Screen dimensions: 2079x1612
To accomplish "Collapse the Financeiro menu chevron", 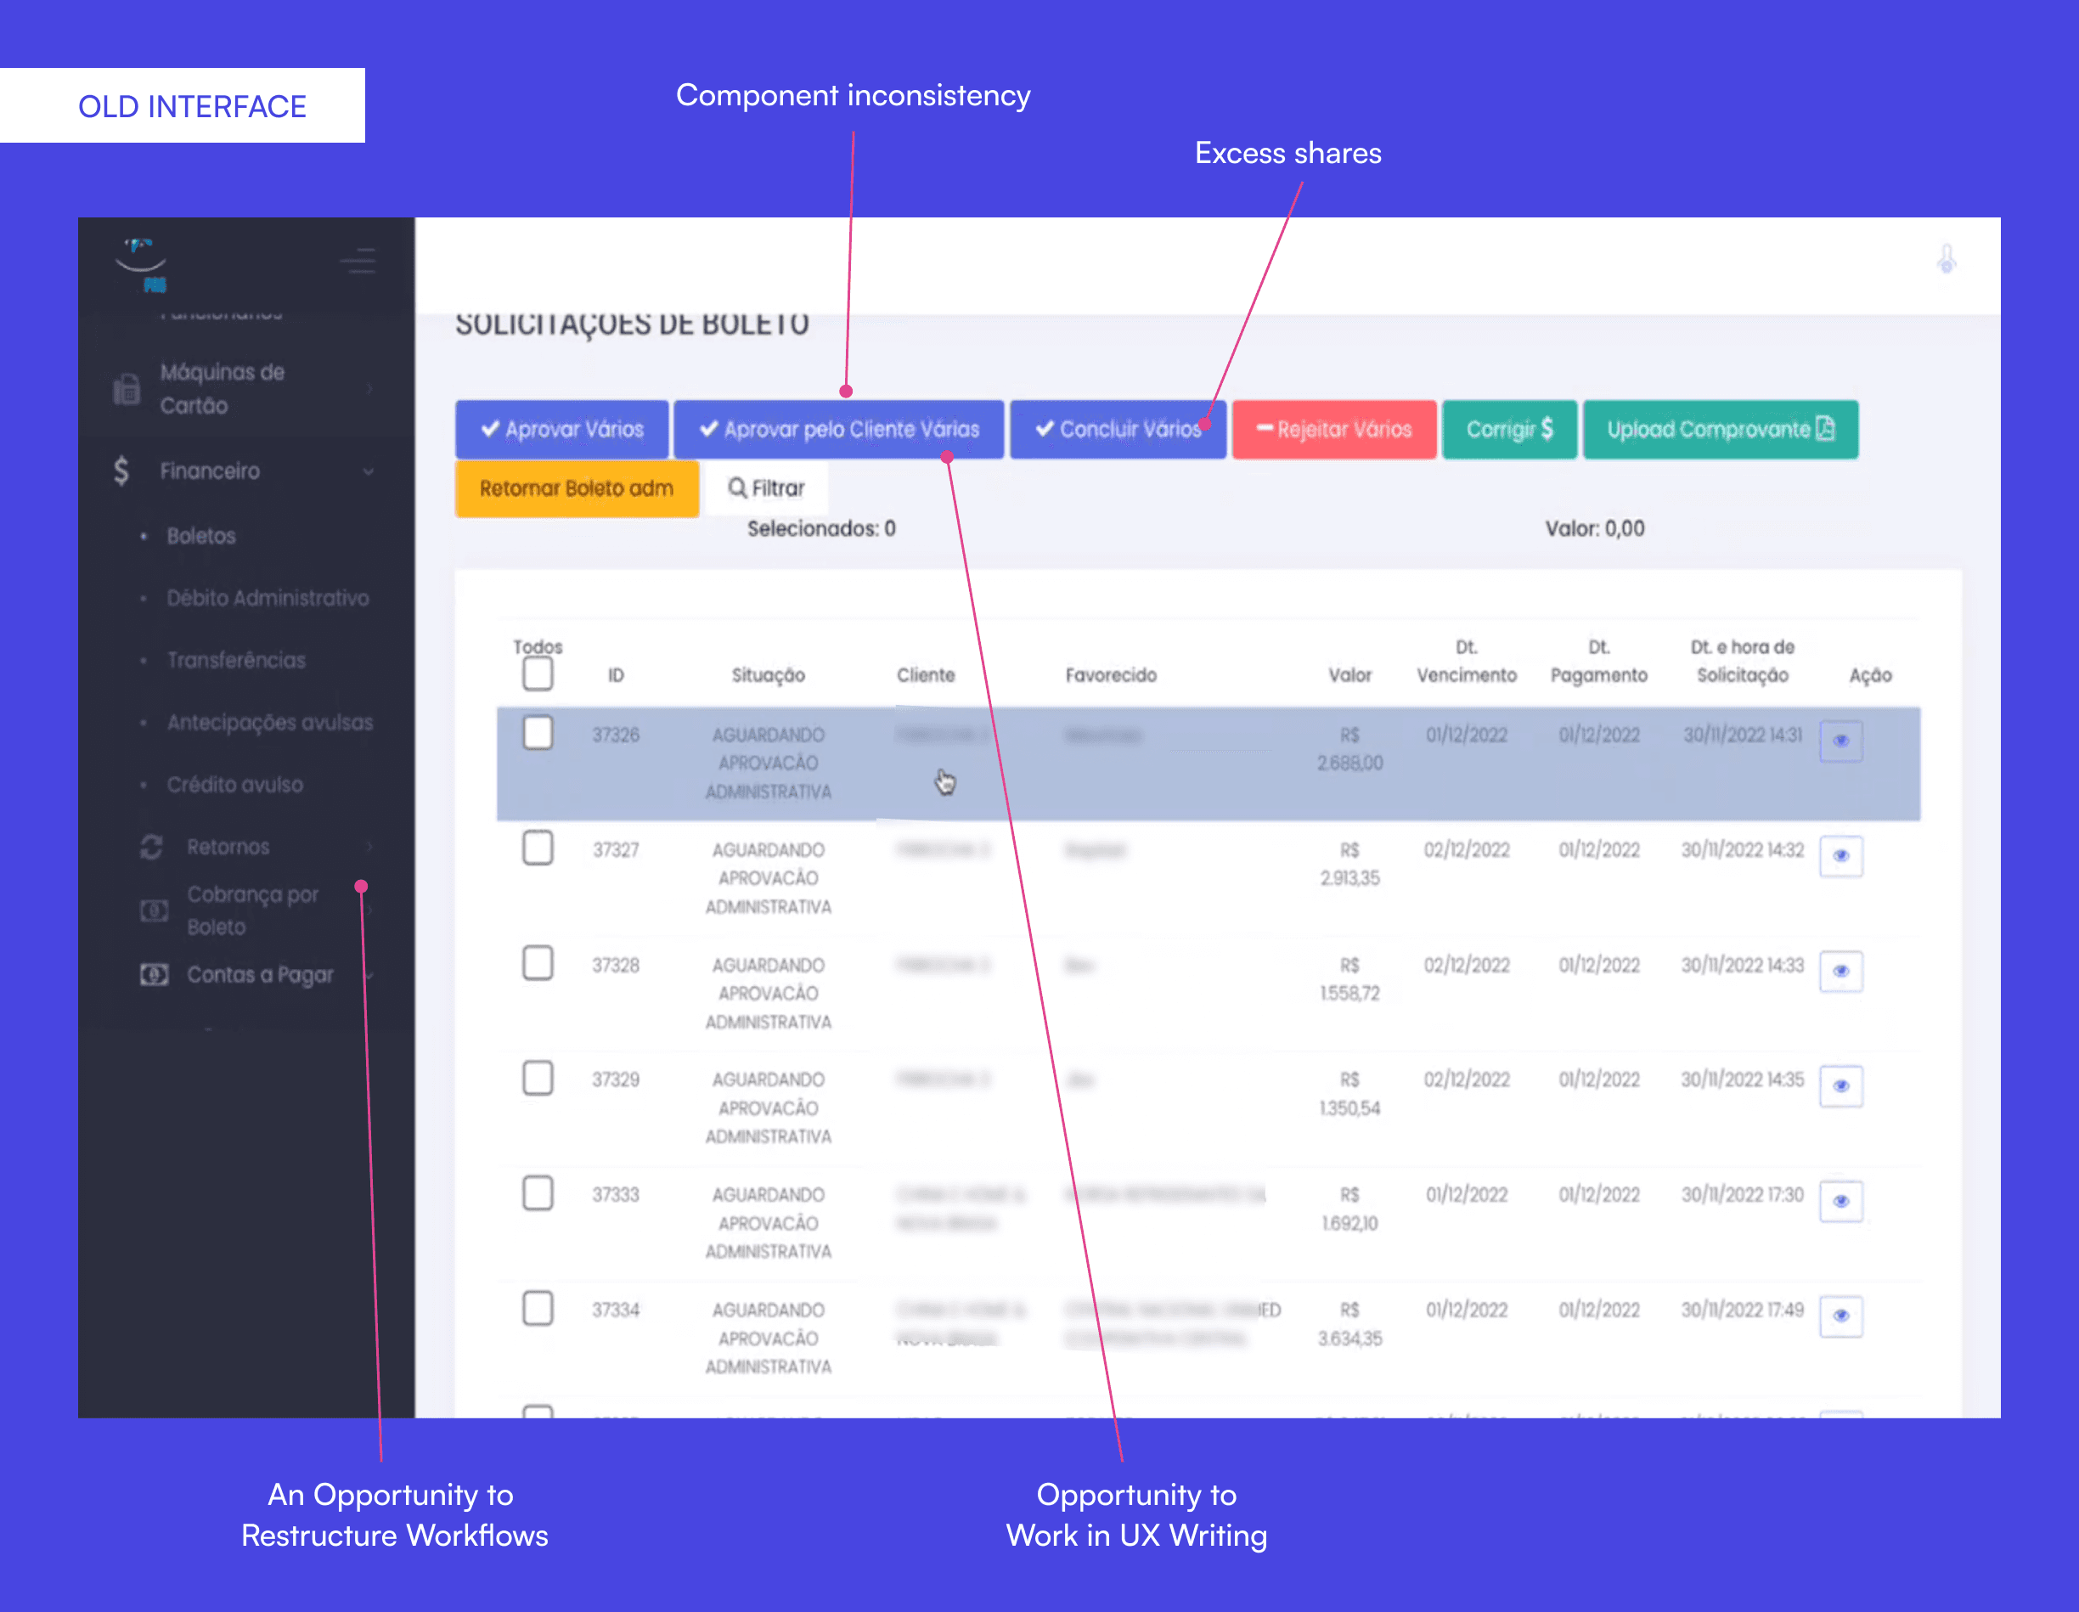I will coord(369,471).
